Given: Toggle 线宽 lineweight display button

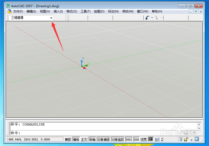Looking at the screenshot, I should coord(143,139).
